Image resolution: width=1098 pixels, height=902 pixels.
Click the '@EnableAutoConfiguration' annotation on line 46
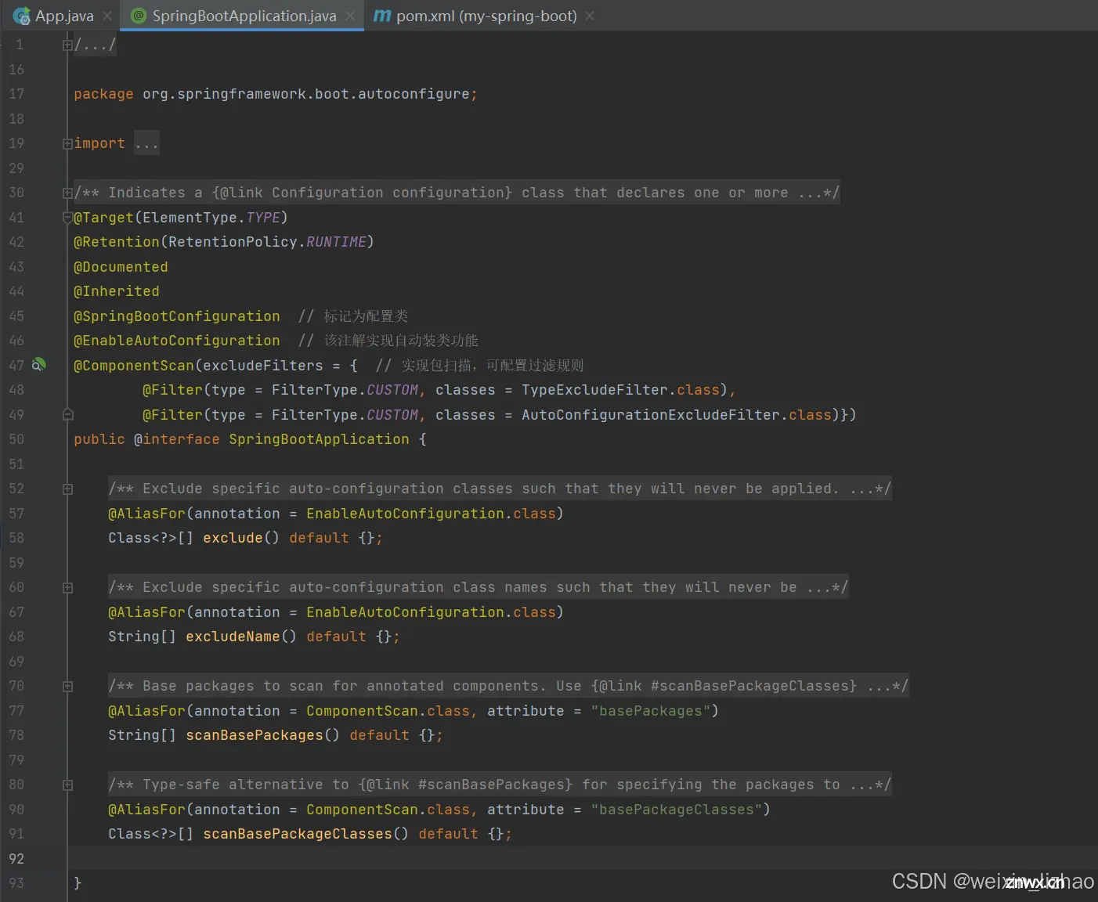pyautogui.click(x=177, y=341)
